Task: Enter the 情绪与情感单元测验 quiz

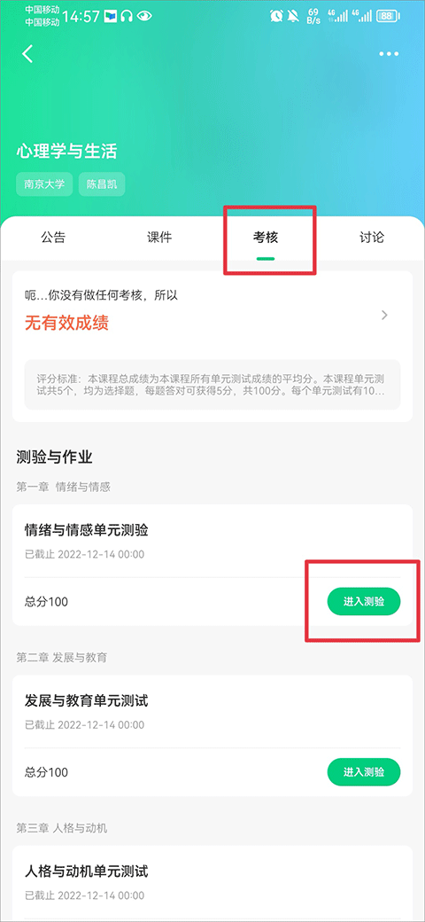Action: click(363, 602)
